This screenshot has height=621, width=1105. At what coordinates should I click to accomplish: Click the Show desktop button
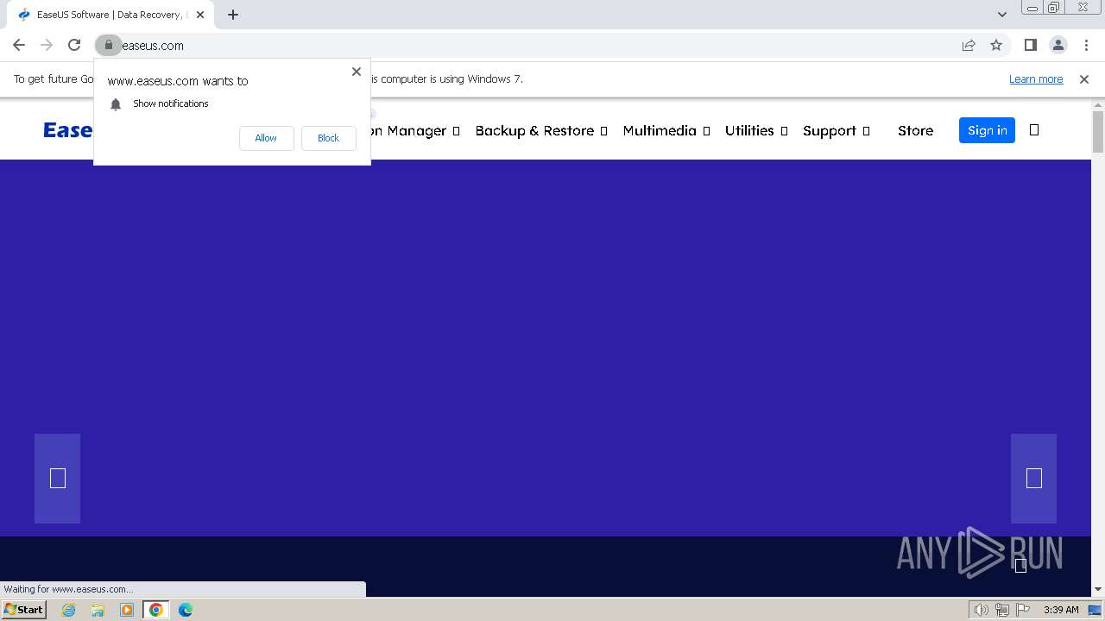1095,610
